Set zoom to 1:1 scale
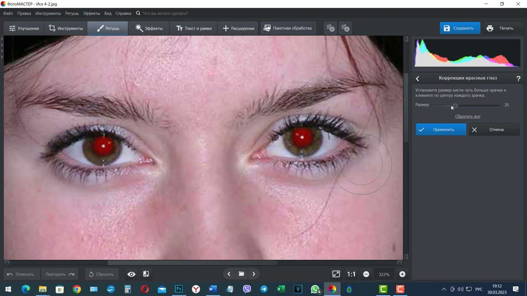This screenshot has height=296, width=527. pos(351,274)
